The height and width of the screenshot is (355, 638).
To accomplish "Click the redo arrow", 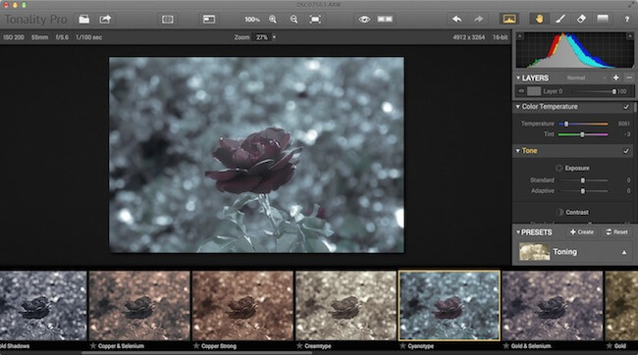I will [x=479, y=19].
